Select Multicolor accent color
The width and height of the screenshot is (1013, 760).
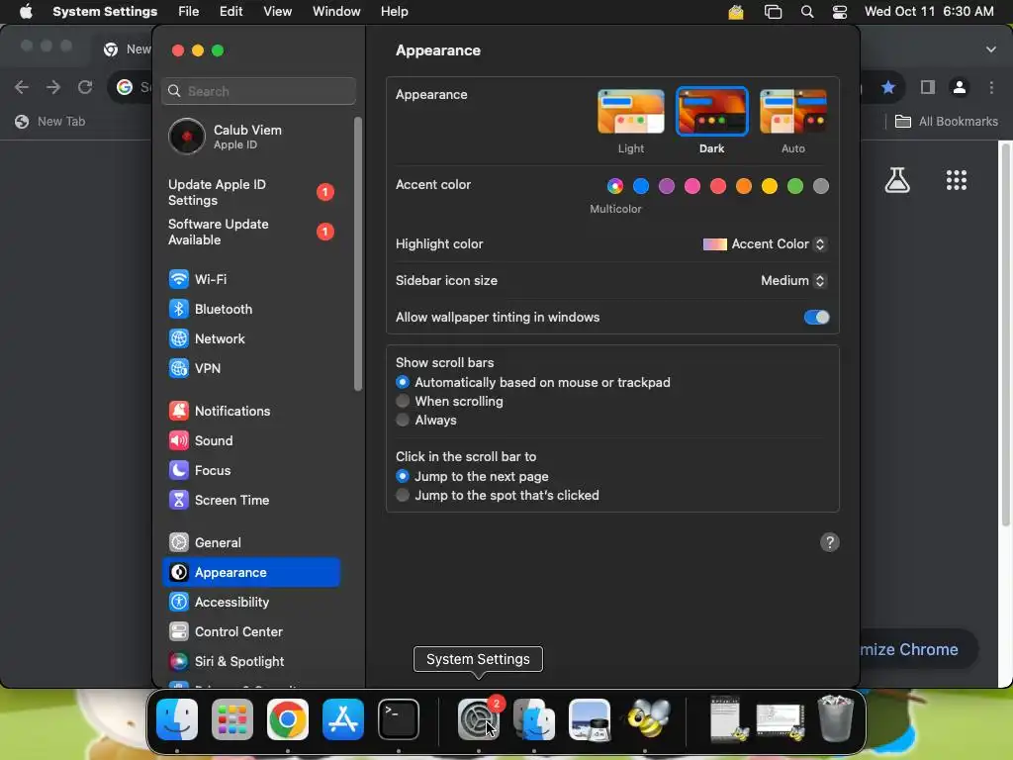(x=615, y=186)
